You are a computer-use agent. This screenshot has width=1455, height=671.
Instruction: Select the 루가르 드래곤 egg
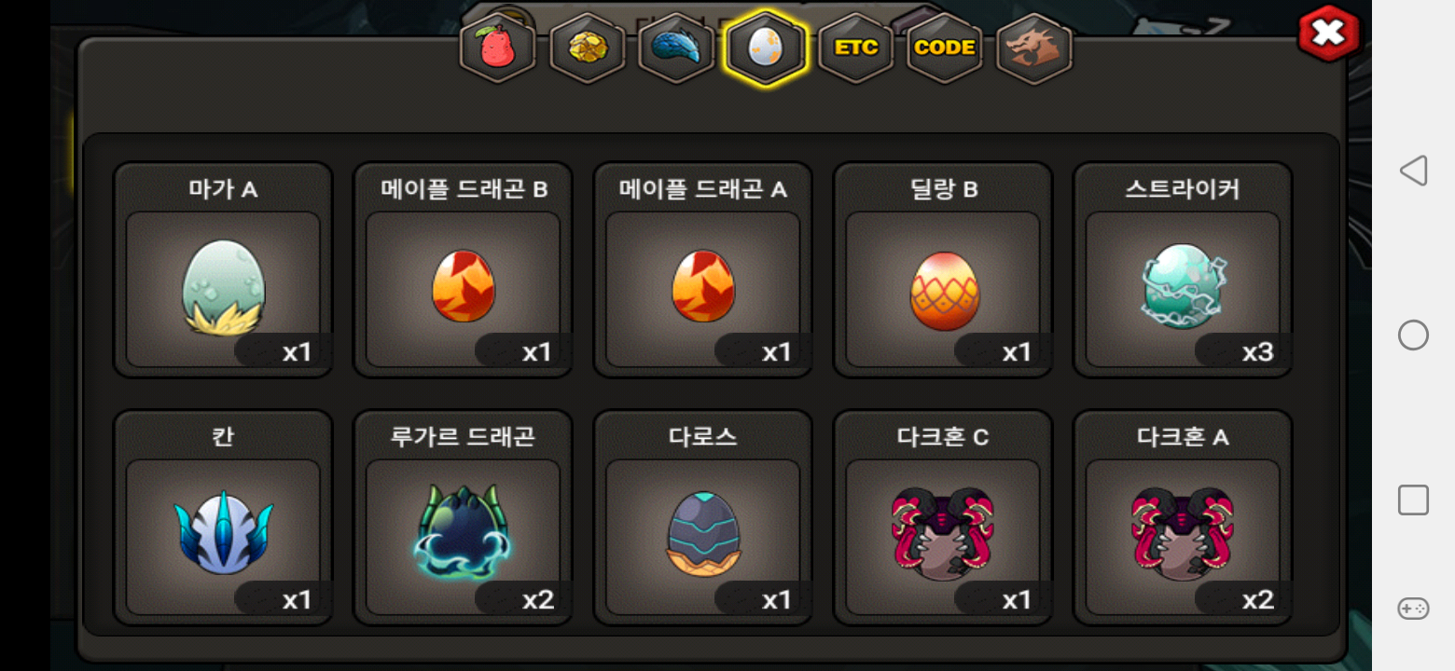[x=463, y=517]
